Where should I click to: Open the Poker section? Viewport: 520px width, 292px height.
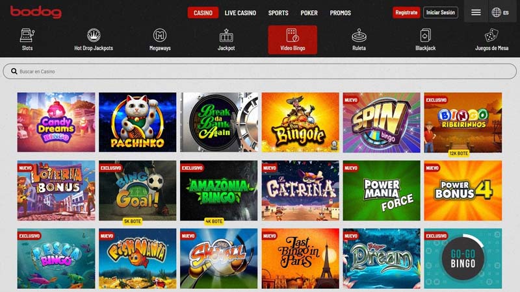[x=309, y=13]
